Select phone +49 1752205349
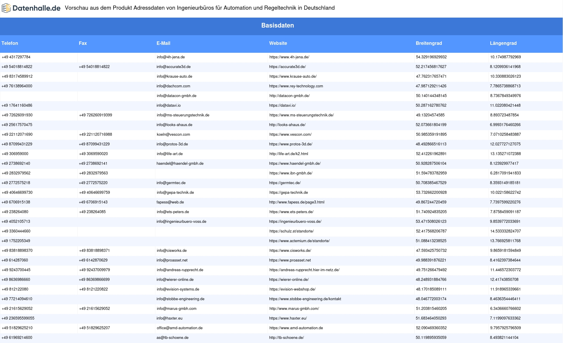563x343 pixels. point(16,241)
